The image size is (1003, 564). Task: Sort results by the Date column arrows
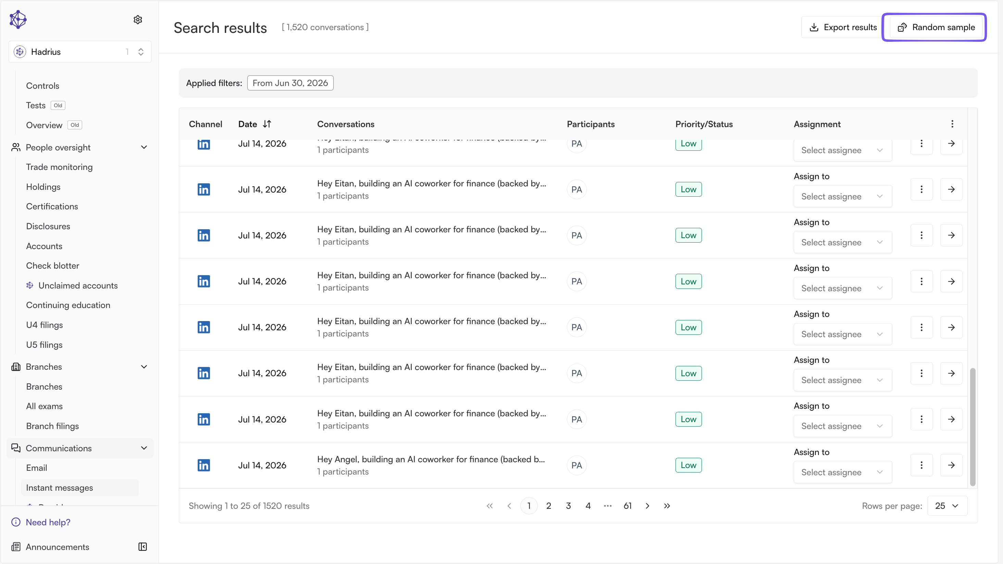point(267,124)
